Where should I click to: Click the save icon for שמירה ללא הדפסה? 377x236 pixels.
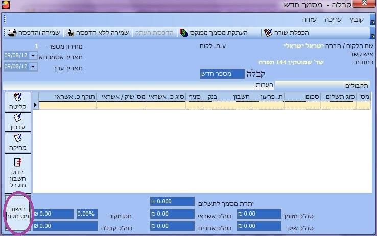tap(69, 33)
